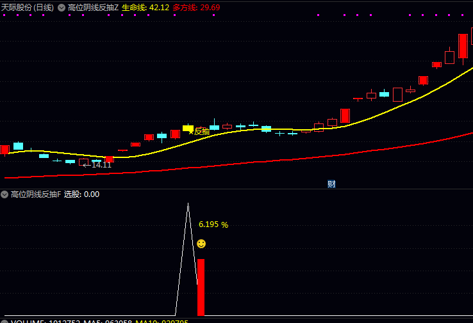Image resolution: width=473 pixels, height=323 pixels.
Task: Open the VOLUME indicator dropdown at bottom
Action: [x=4, y=322]
